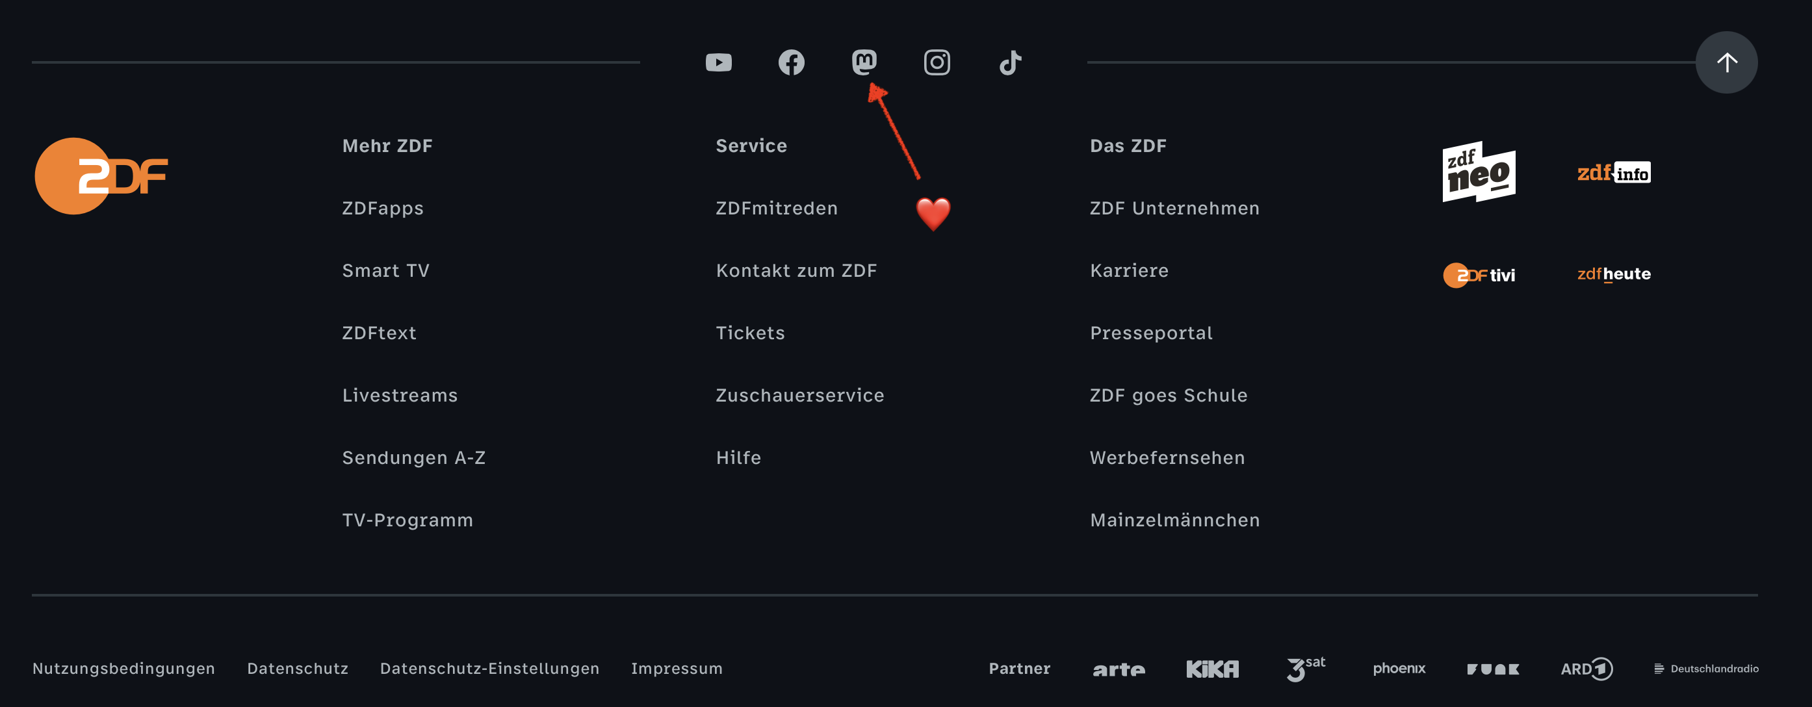
Task: Go to ZDFtivi logo
Action: [x=1479, y=275]
